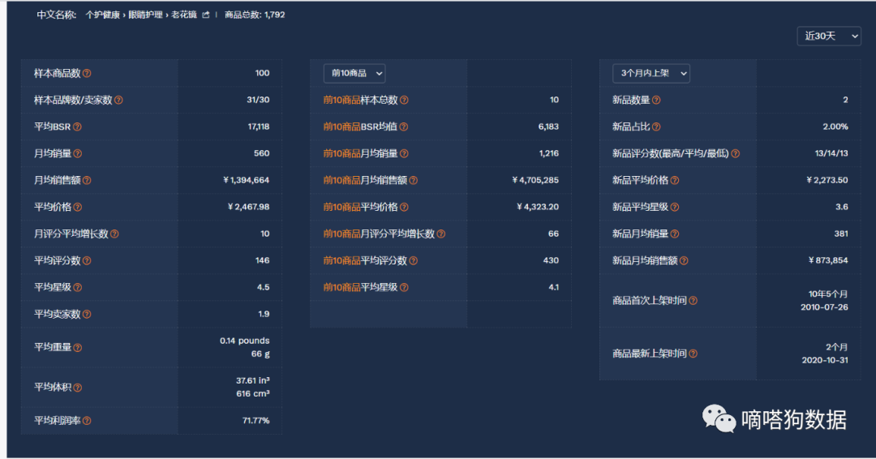Viewport: 876px width, 459px height.
Task: Click help icon next to 平均重量
Action: [77, 347]
